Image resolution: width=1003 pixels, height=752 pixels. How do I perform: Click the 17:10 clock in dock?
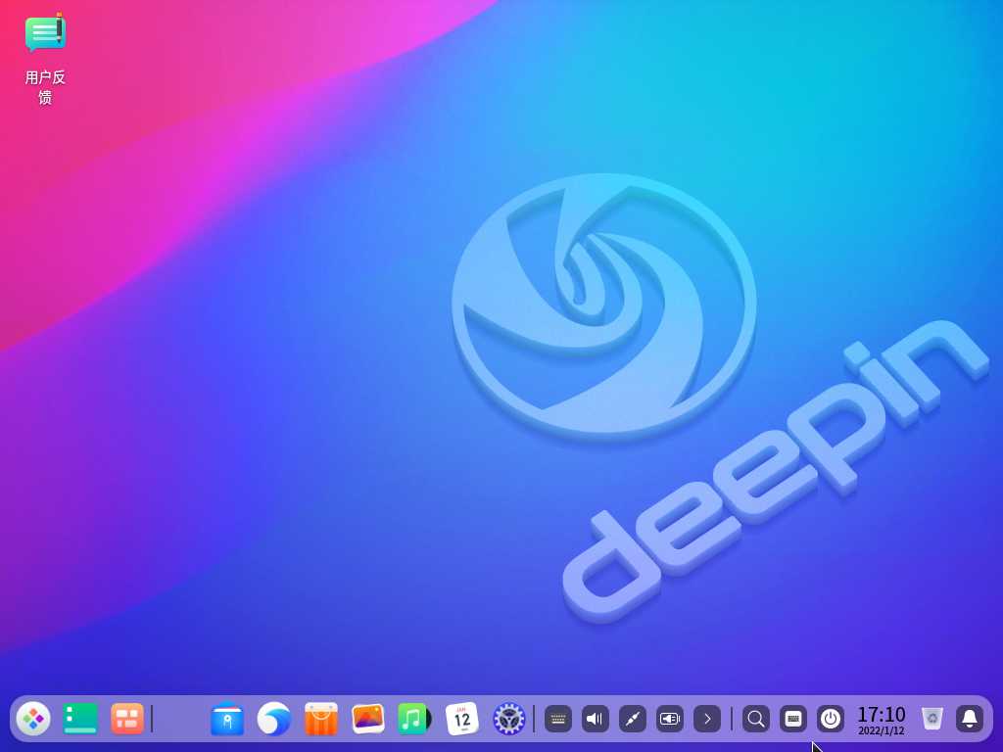coord(882,720)
